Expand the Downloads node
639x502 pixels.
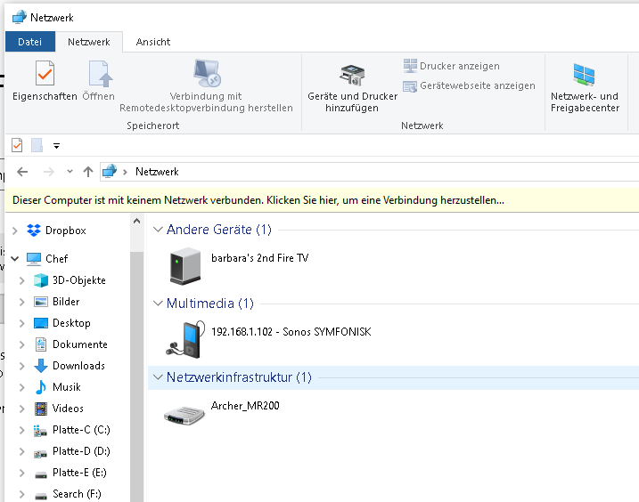22,366
